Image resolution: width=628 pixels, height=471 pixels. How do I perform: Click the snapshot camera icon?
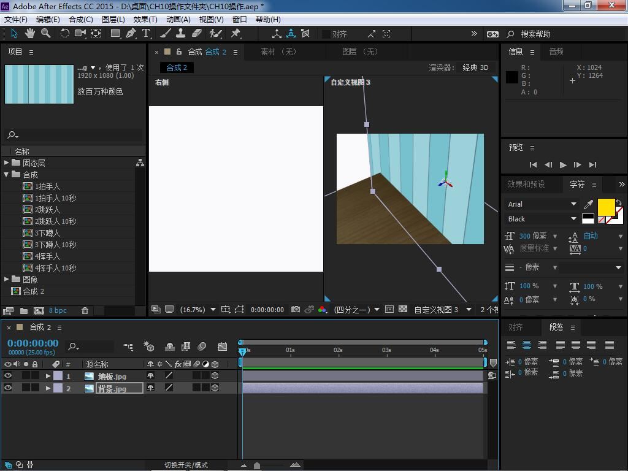point(296,310)
